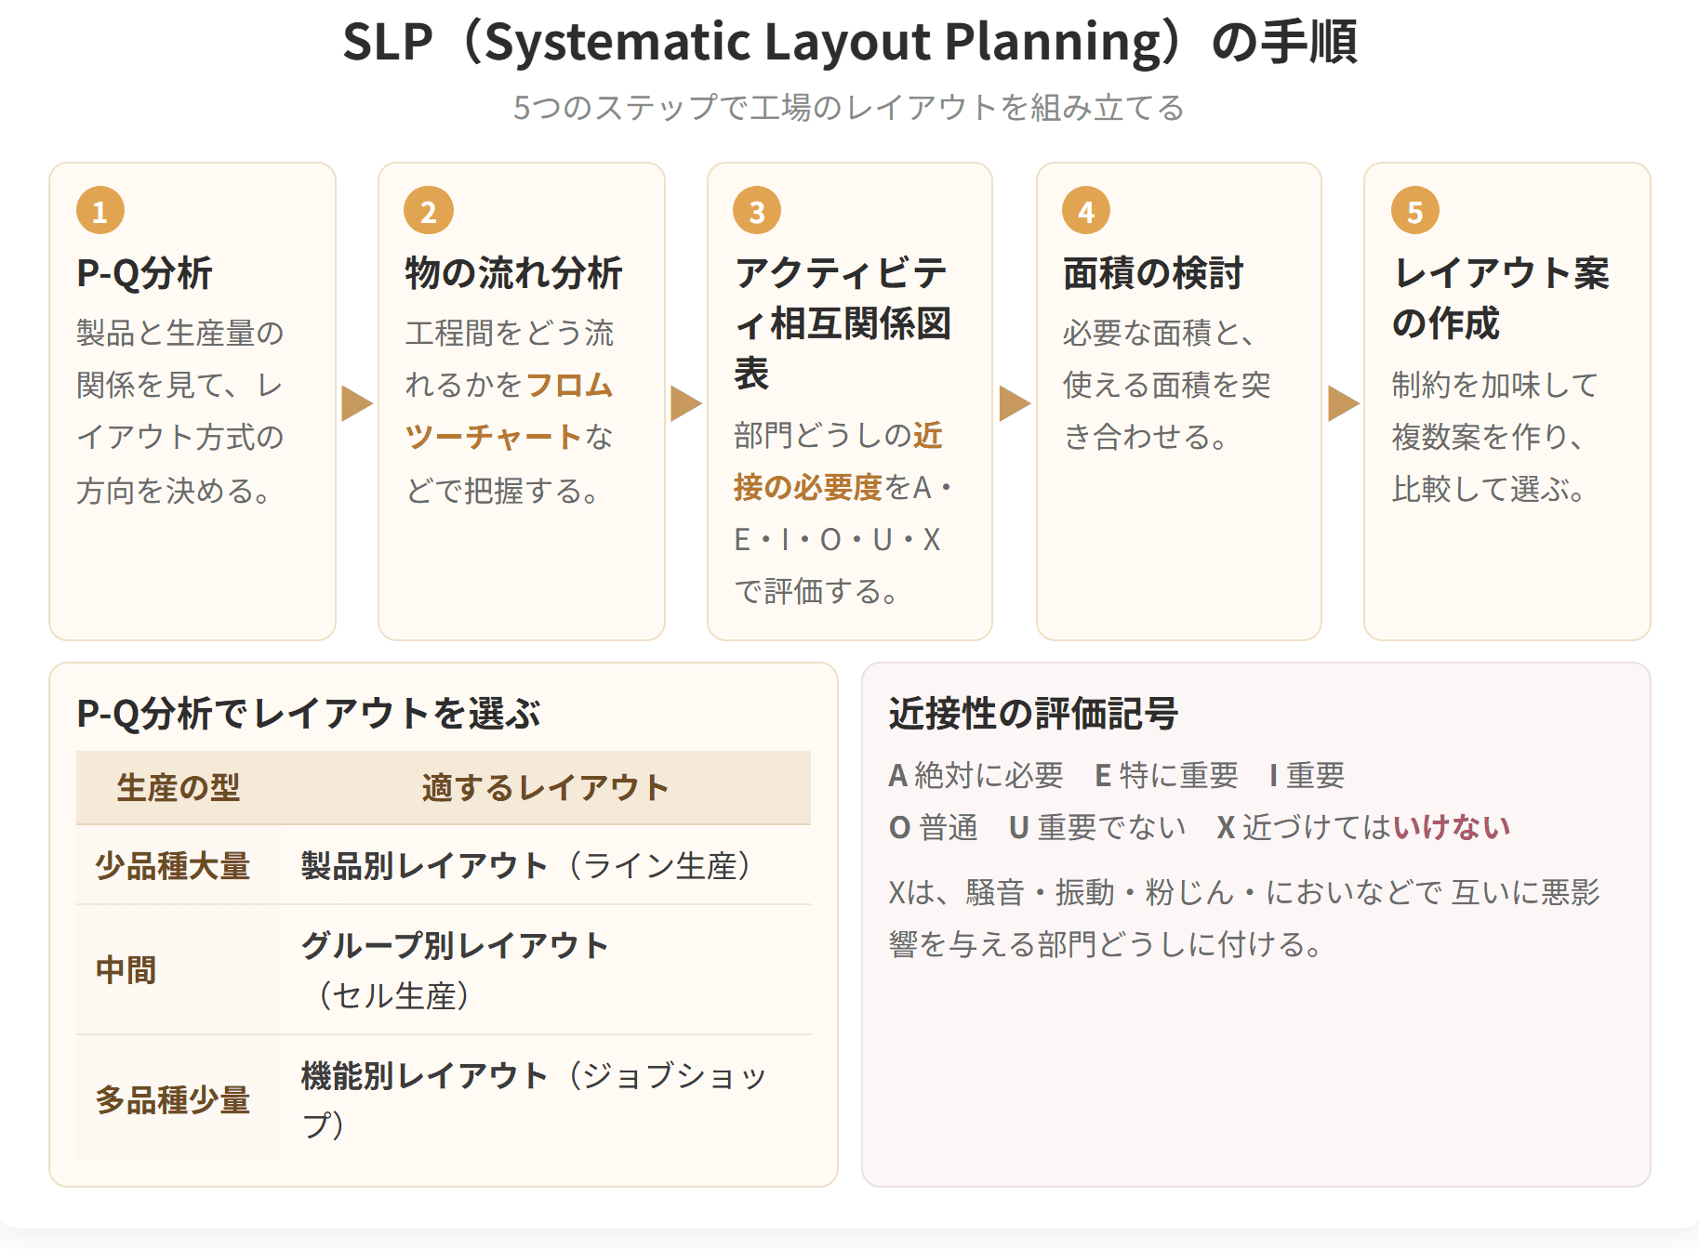Select the 'グループ別レイアウト（セル生産）' cell
Image resolution: width=1699 pixels, height=1249 pixels.
pyautogui.click(x=546, y=970)
